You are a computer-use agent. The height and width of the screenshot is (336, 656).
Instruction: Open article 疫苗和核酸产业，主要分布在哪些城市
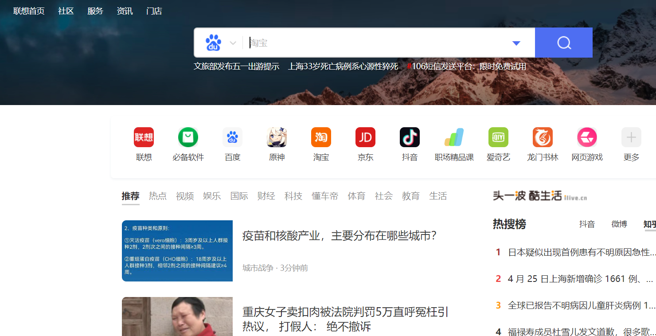point(340,236)
